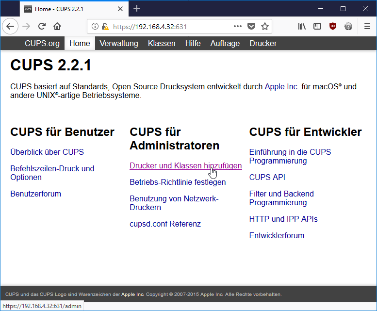Open the cupsd.conf Referenz link
Screen dimensions: 377x311
pos(165,224)
